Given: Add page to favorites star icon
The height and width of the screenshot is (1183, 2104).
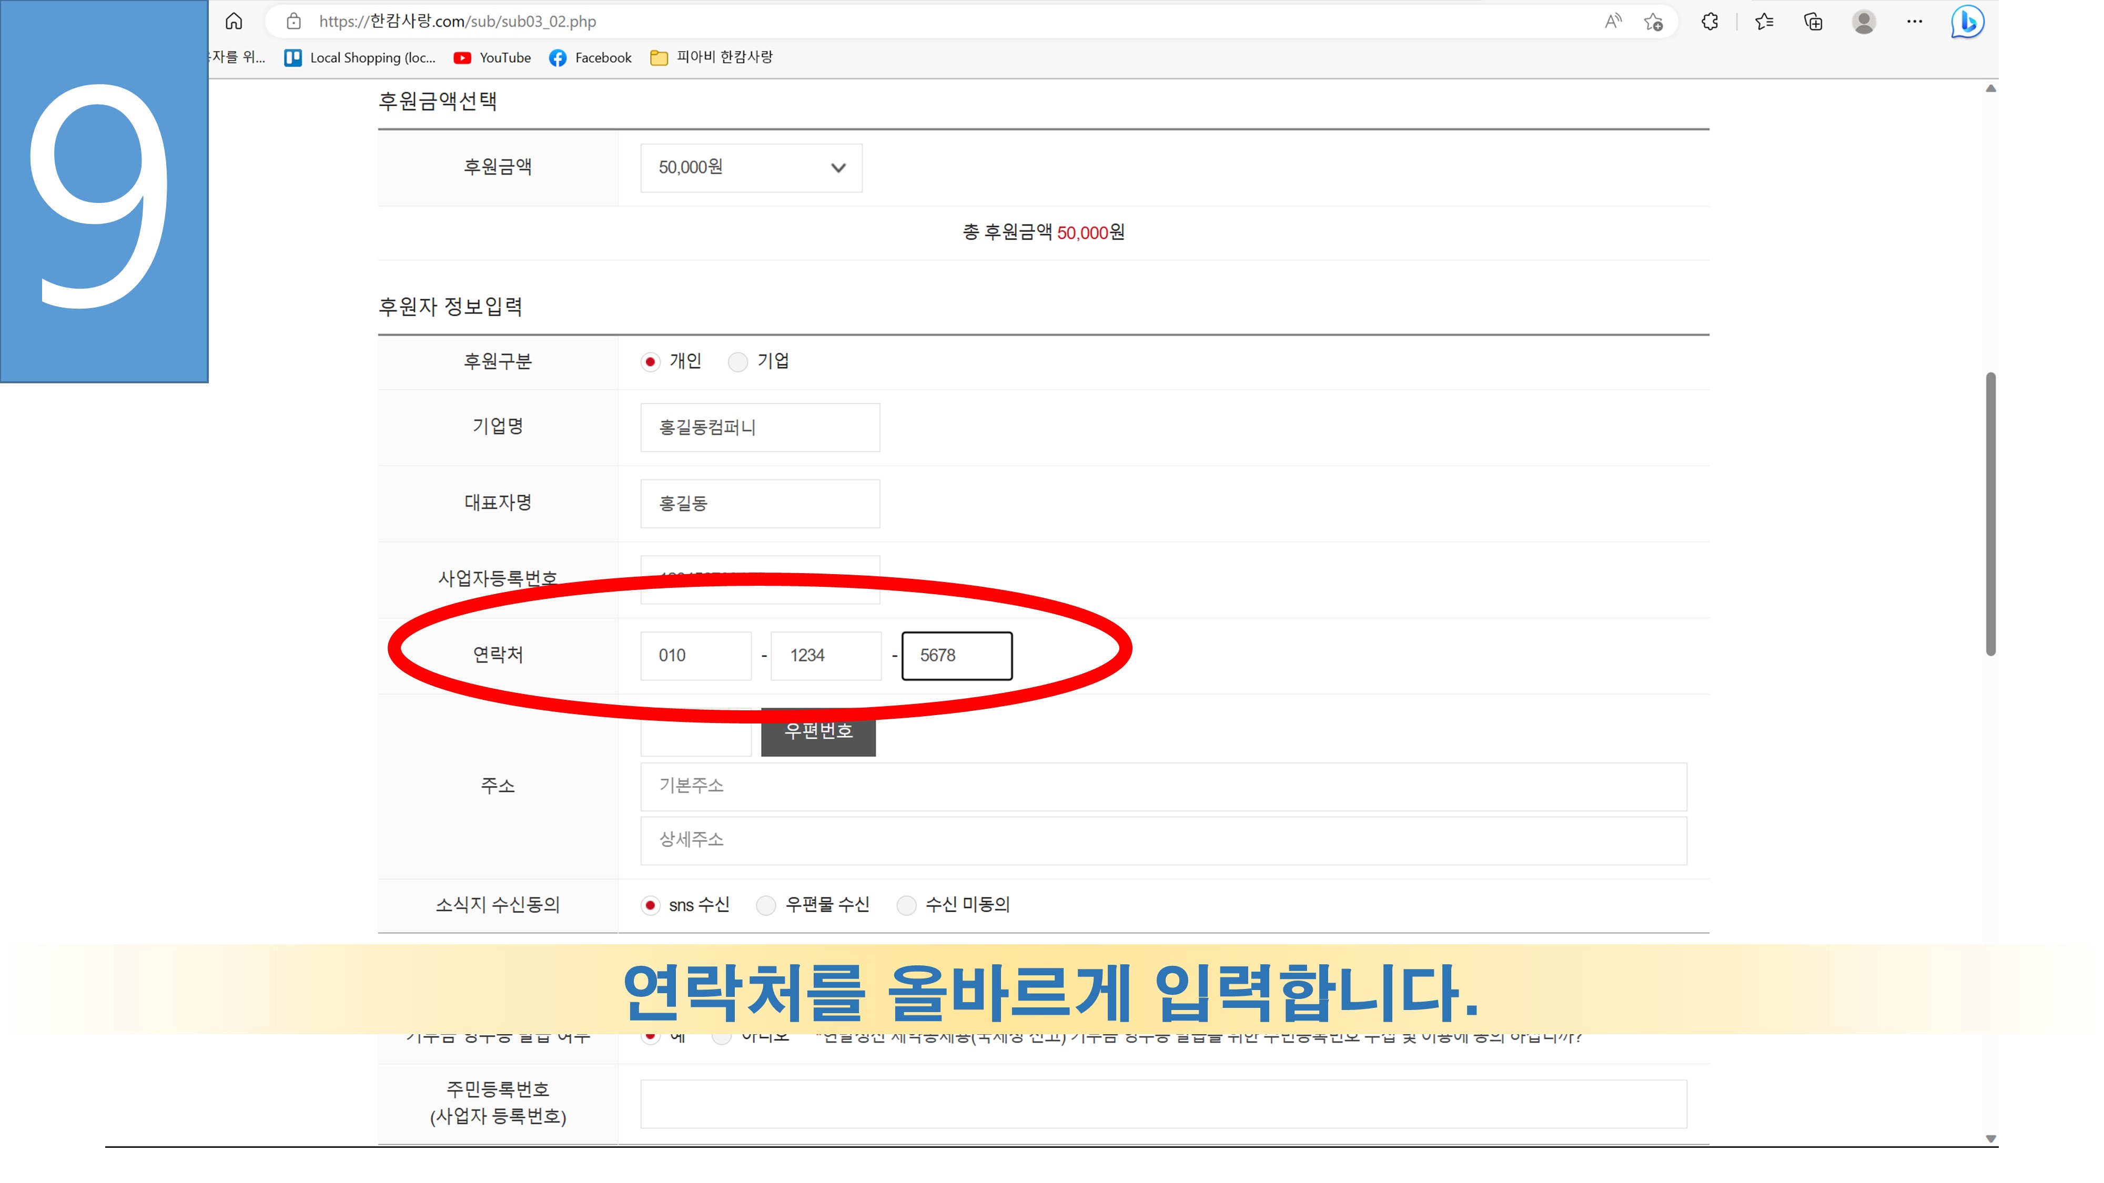Looking at the screenshot, I should [1653, 22].
